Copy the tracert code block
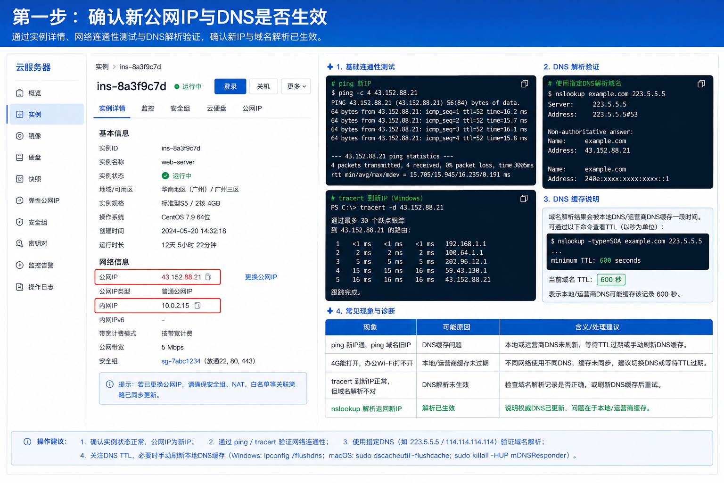Viewport: 724px width, 483px height. [524, 199]
